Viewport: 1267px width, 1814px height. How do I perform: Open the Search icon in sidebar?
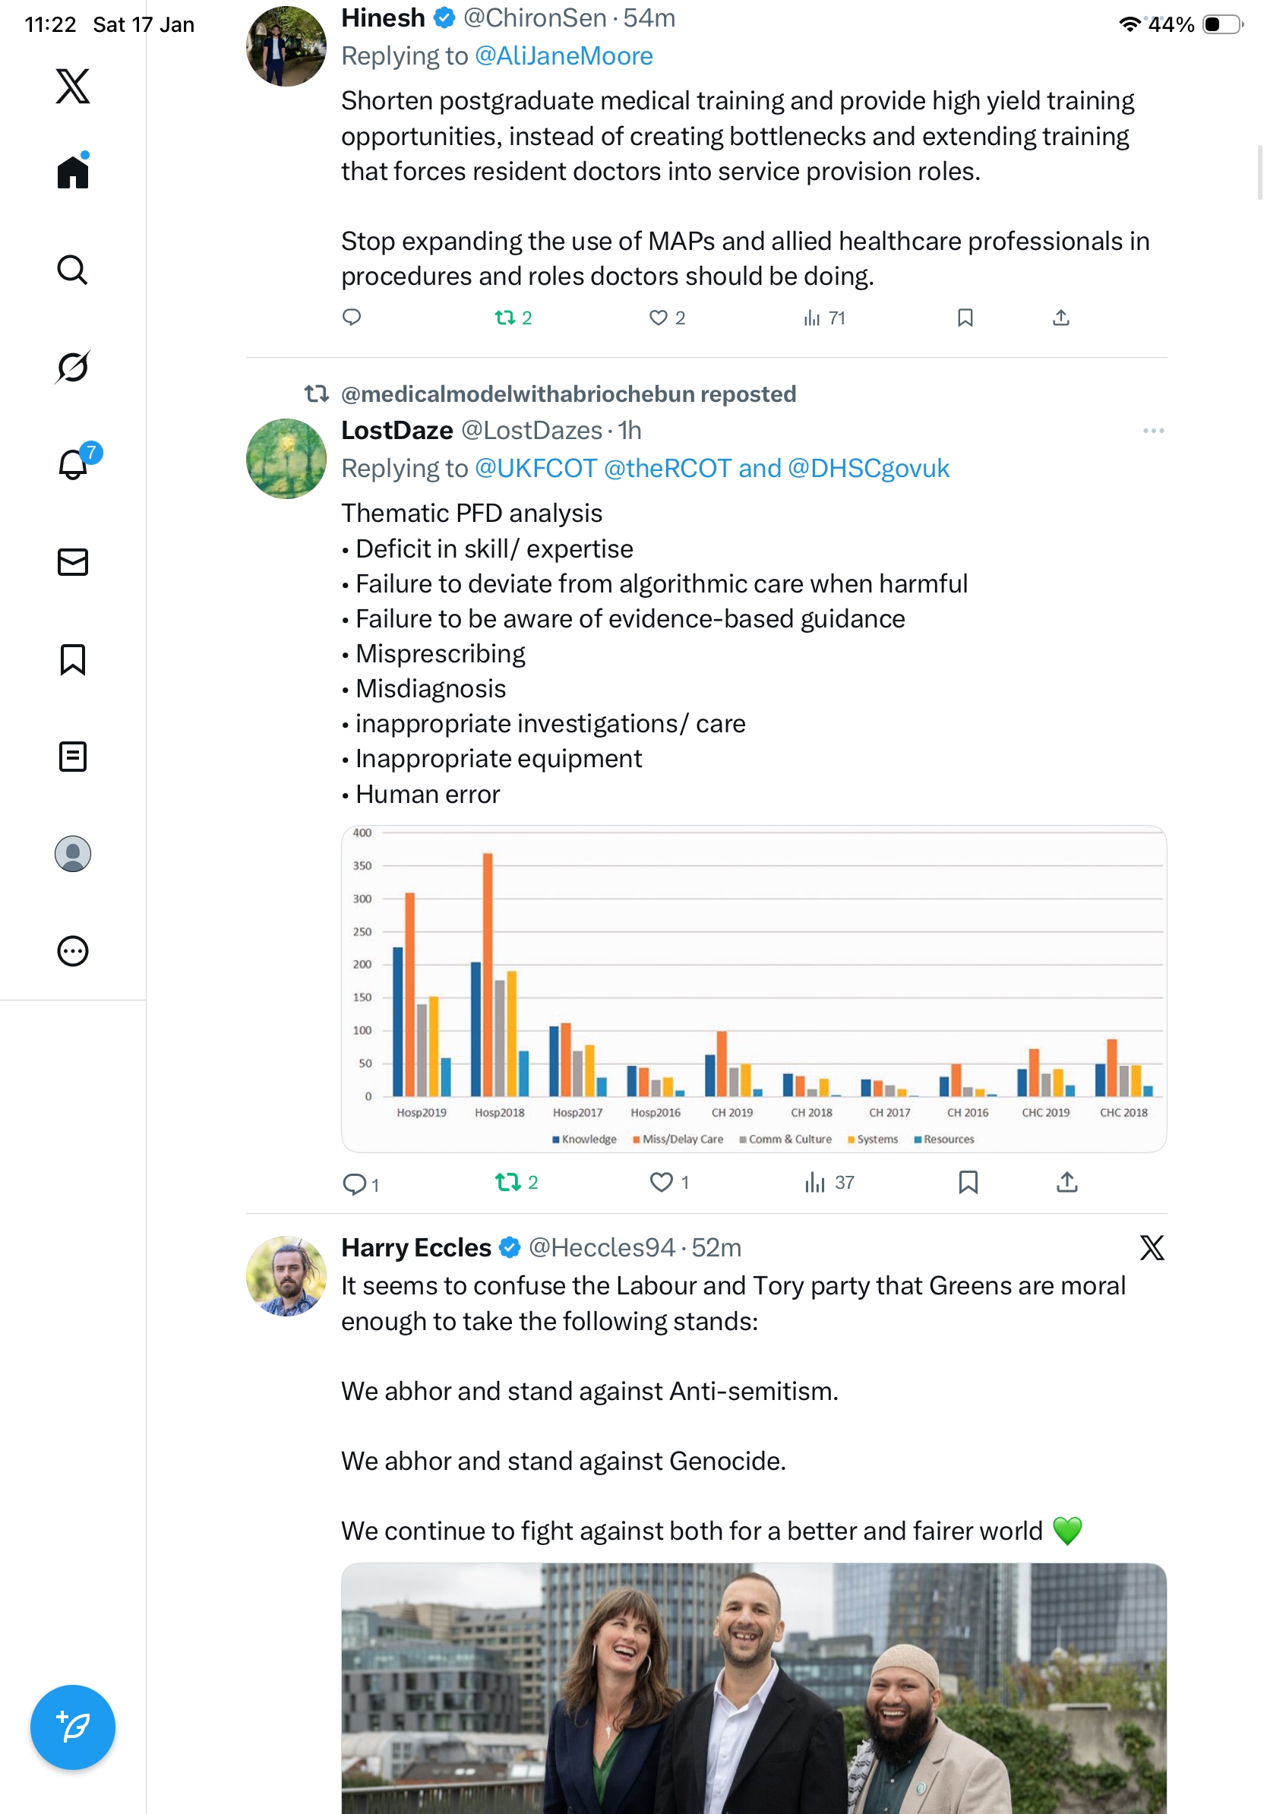pyautogui.click(x=73, y=270)
